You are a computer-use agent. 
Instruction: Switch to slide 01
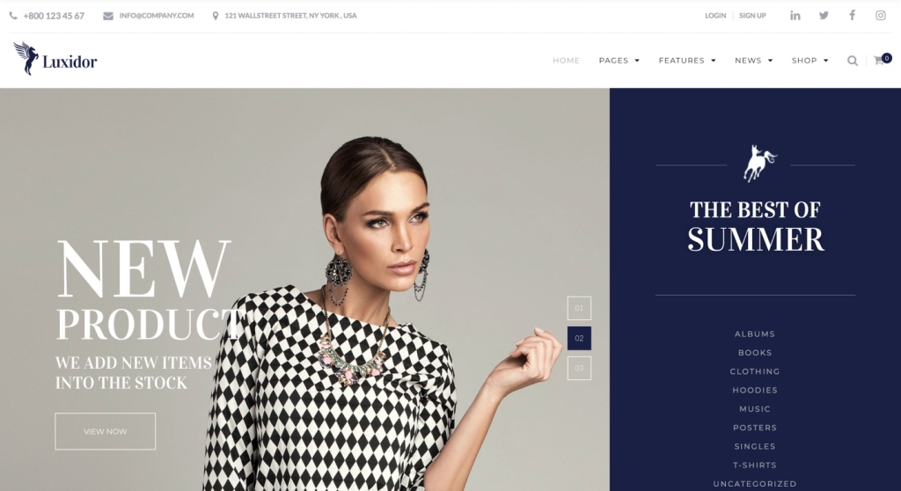(579, 308)
